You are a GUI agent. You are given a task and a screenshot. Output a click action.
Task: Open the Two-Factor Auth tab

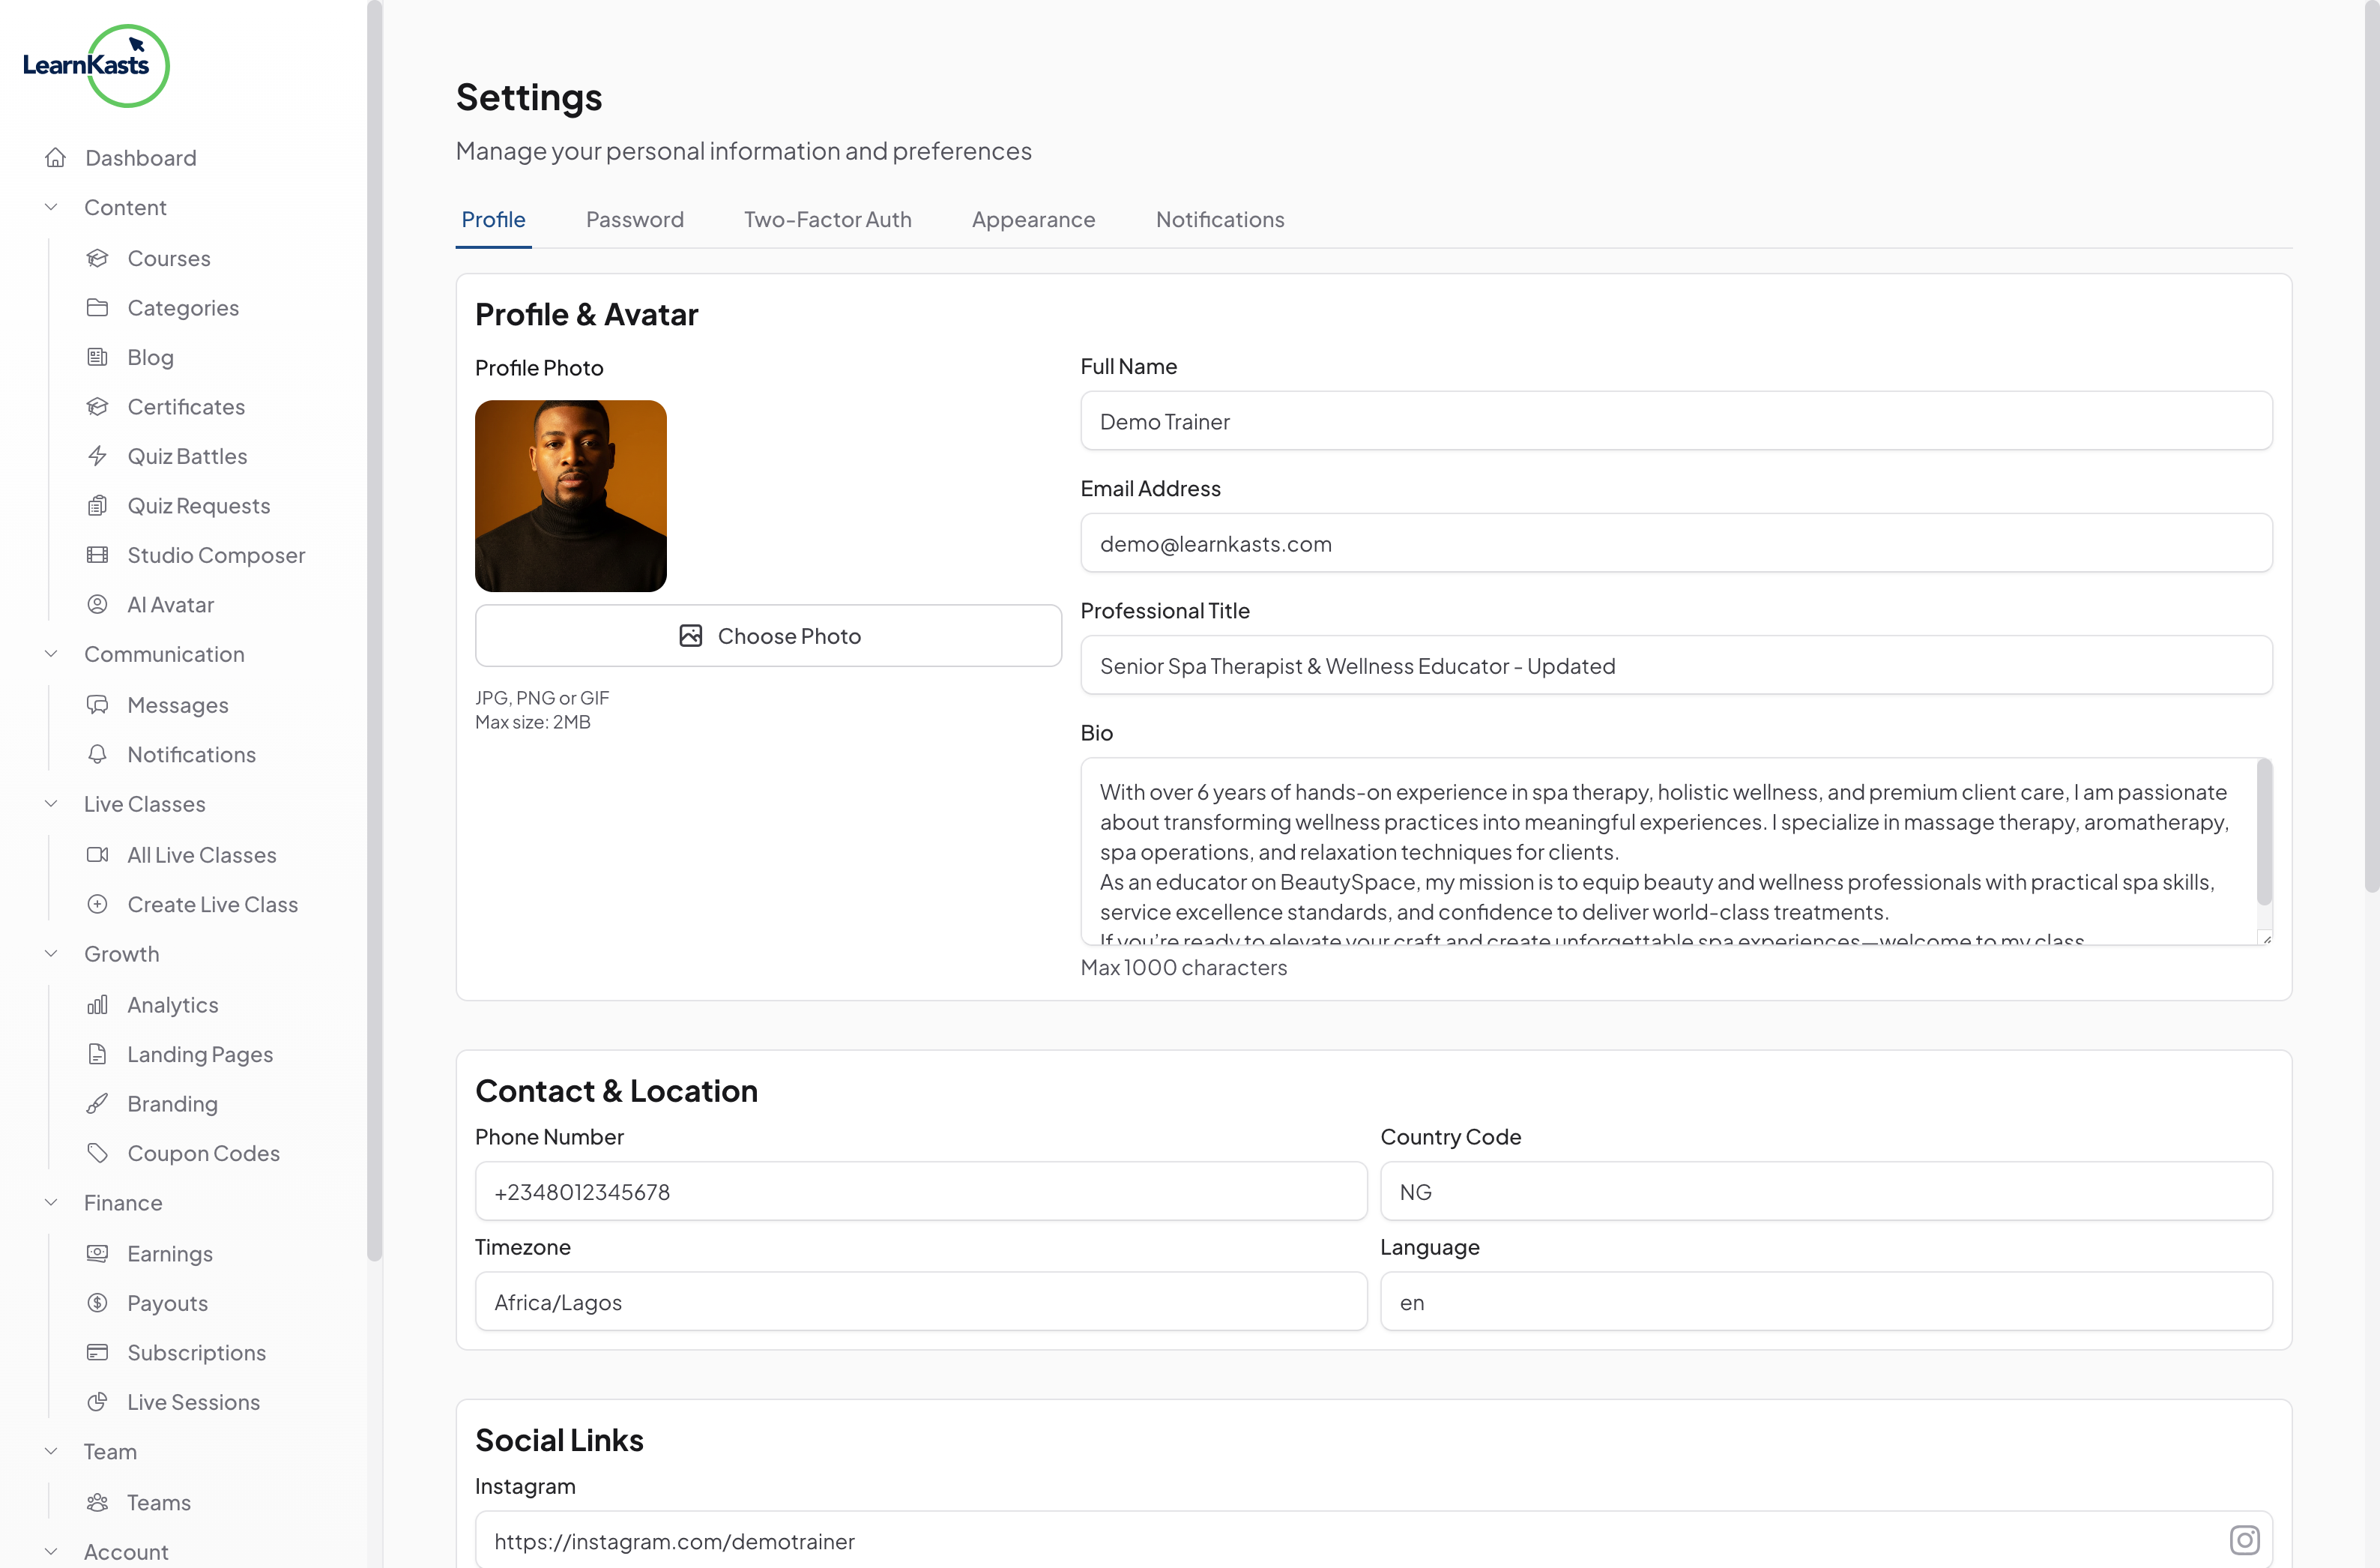coord(828,219)
